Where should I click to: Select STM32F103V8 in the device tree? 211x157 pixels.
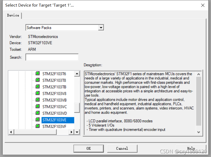[54, 94]
